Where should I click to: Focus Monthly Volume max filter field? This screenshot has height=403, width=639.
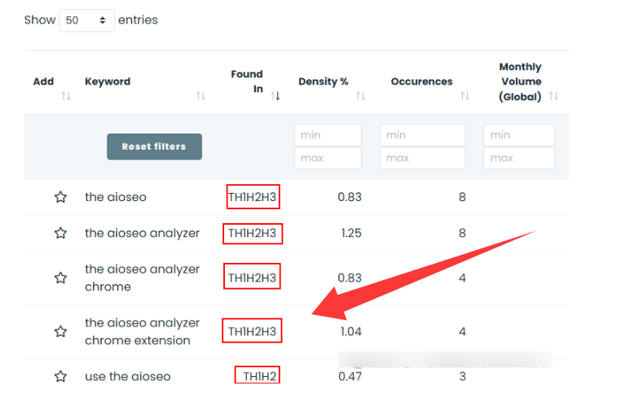pyautogui.click(x=518, y=158)
